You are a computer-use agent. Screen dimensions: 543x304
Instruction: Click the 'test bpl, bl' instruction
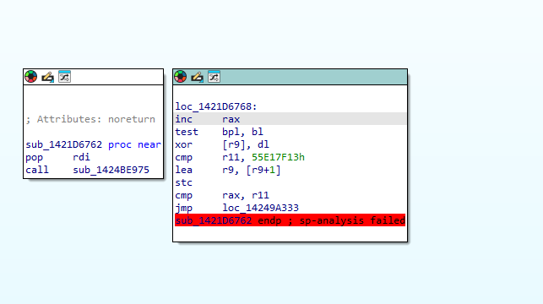click(220, 132)
